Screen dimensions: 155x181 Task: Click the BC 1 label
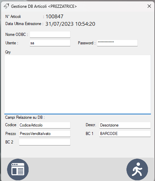pyautogui.click(x=89, y=134)
